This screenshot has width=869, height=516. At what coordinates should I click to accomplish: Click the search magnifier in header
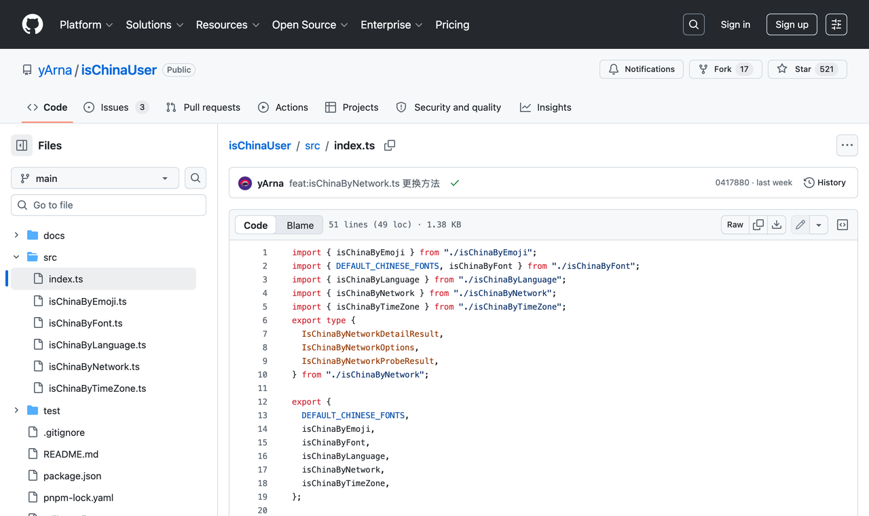(694, 24)
